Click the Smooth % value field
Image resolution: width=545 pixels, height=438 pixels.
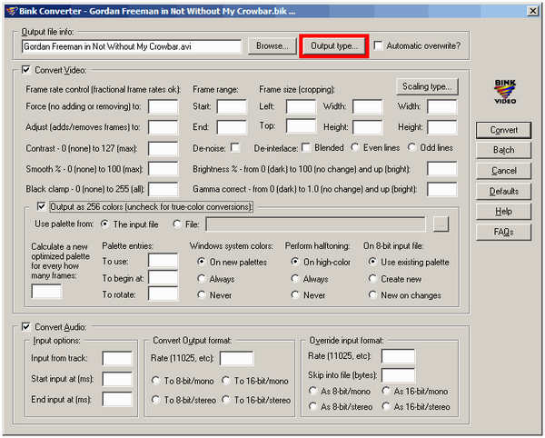163,169
